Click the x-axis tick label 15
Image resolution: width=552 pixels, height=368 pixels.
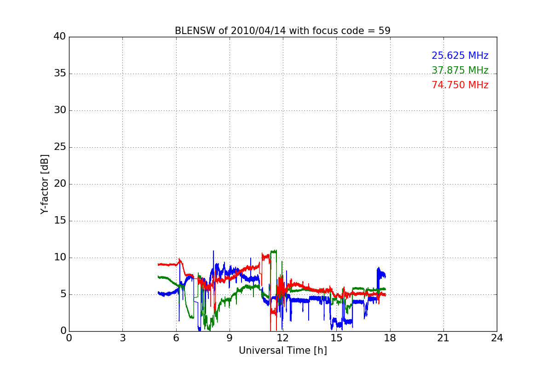(x=336, y=338)
